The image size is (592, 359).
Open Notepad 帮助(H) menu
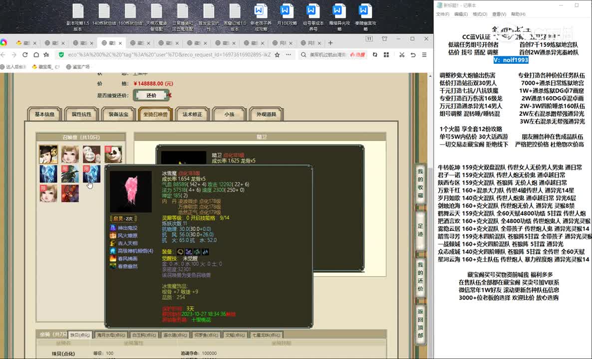[518, 14]
